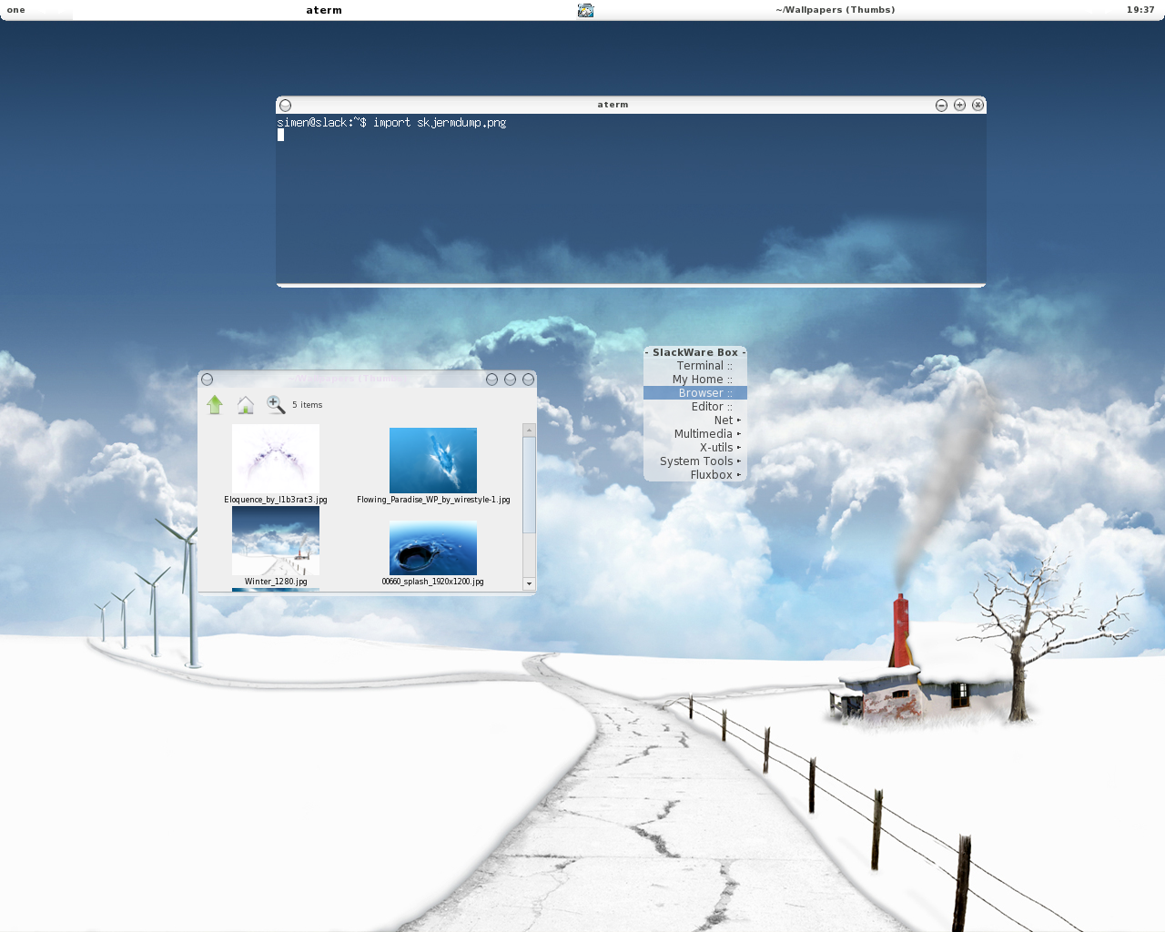Screen dimensions: 1165x932
Task: Click the SlackWare Box menu title
Action: pyautogui.click(x=695, y=352)
